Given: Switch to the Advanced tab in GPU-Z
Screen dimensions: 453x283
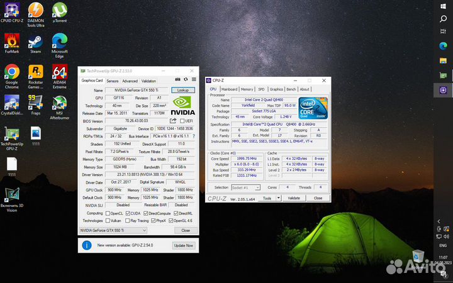Looking at the screenshot, I should click(130, 81).
